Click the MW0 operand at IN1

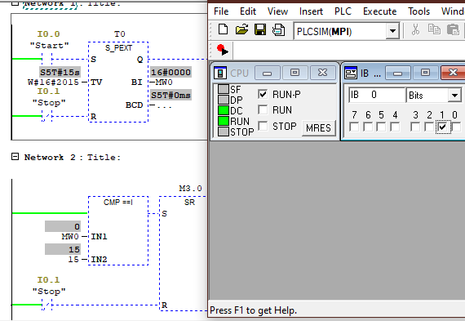pos(70,236)
